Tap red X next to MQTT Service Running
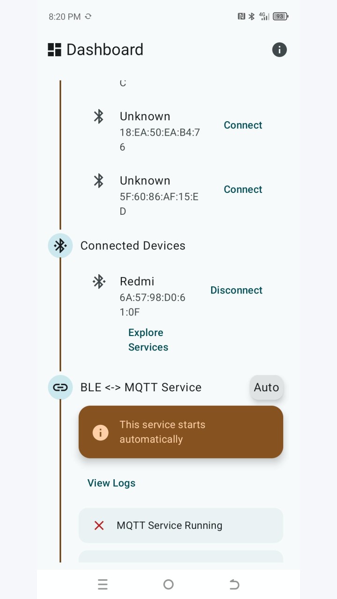337x599 pixels. pos(99,526)
